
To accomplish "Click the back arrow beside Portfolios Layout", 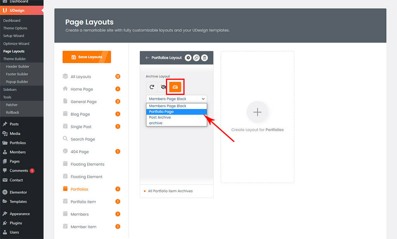I will coord(147,58).
